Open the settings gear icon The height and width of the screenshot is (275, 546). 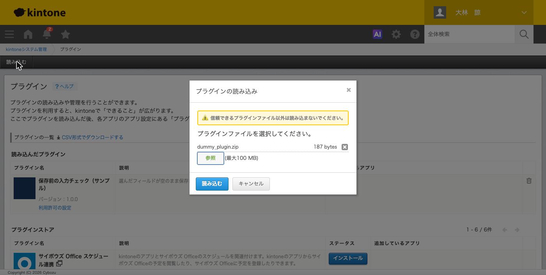point(396,34)
